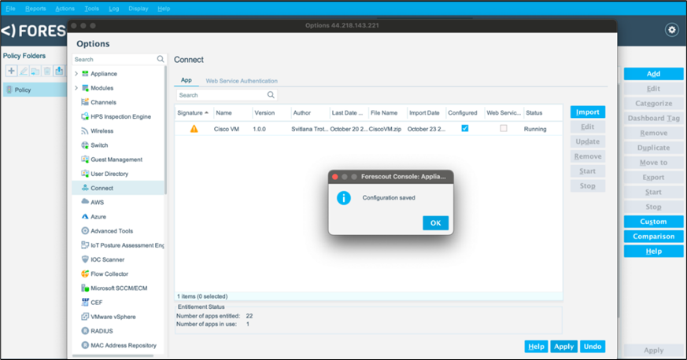This screenshot has width=687, height=360.
Task: Click the CEF icon in sidebar
Action: click(x=85, y=303)
